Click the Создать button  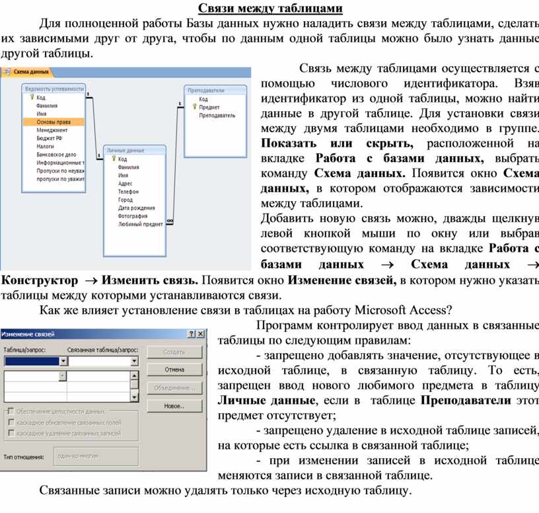[174, 352]
